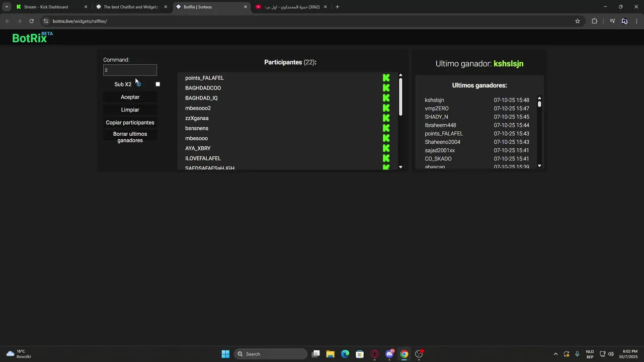Open the media control icon in Chrome toolbar
The width and height of the screenshot is (644, 362).
(612, 21)
